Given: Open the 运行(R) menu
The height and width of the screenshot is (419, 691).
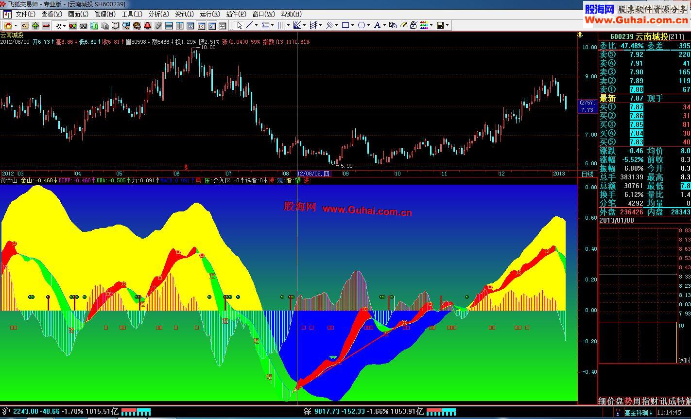Looking at the screenshot, I should tap(209, 14).
